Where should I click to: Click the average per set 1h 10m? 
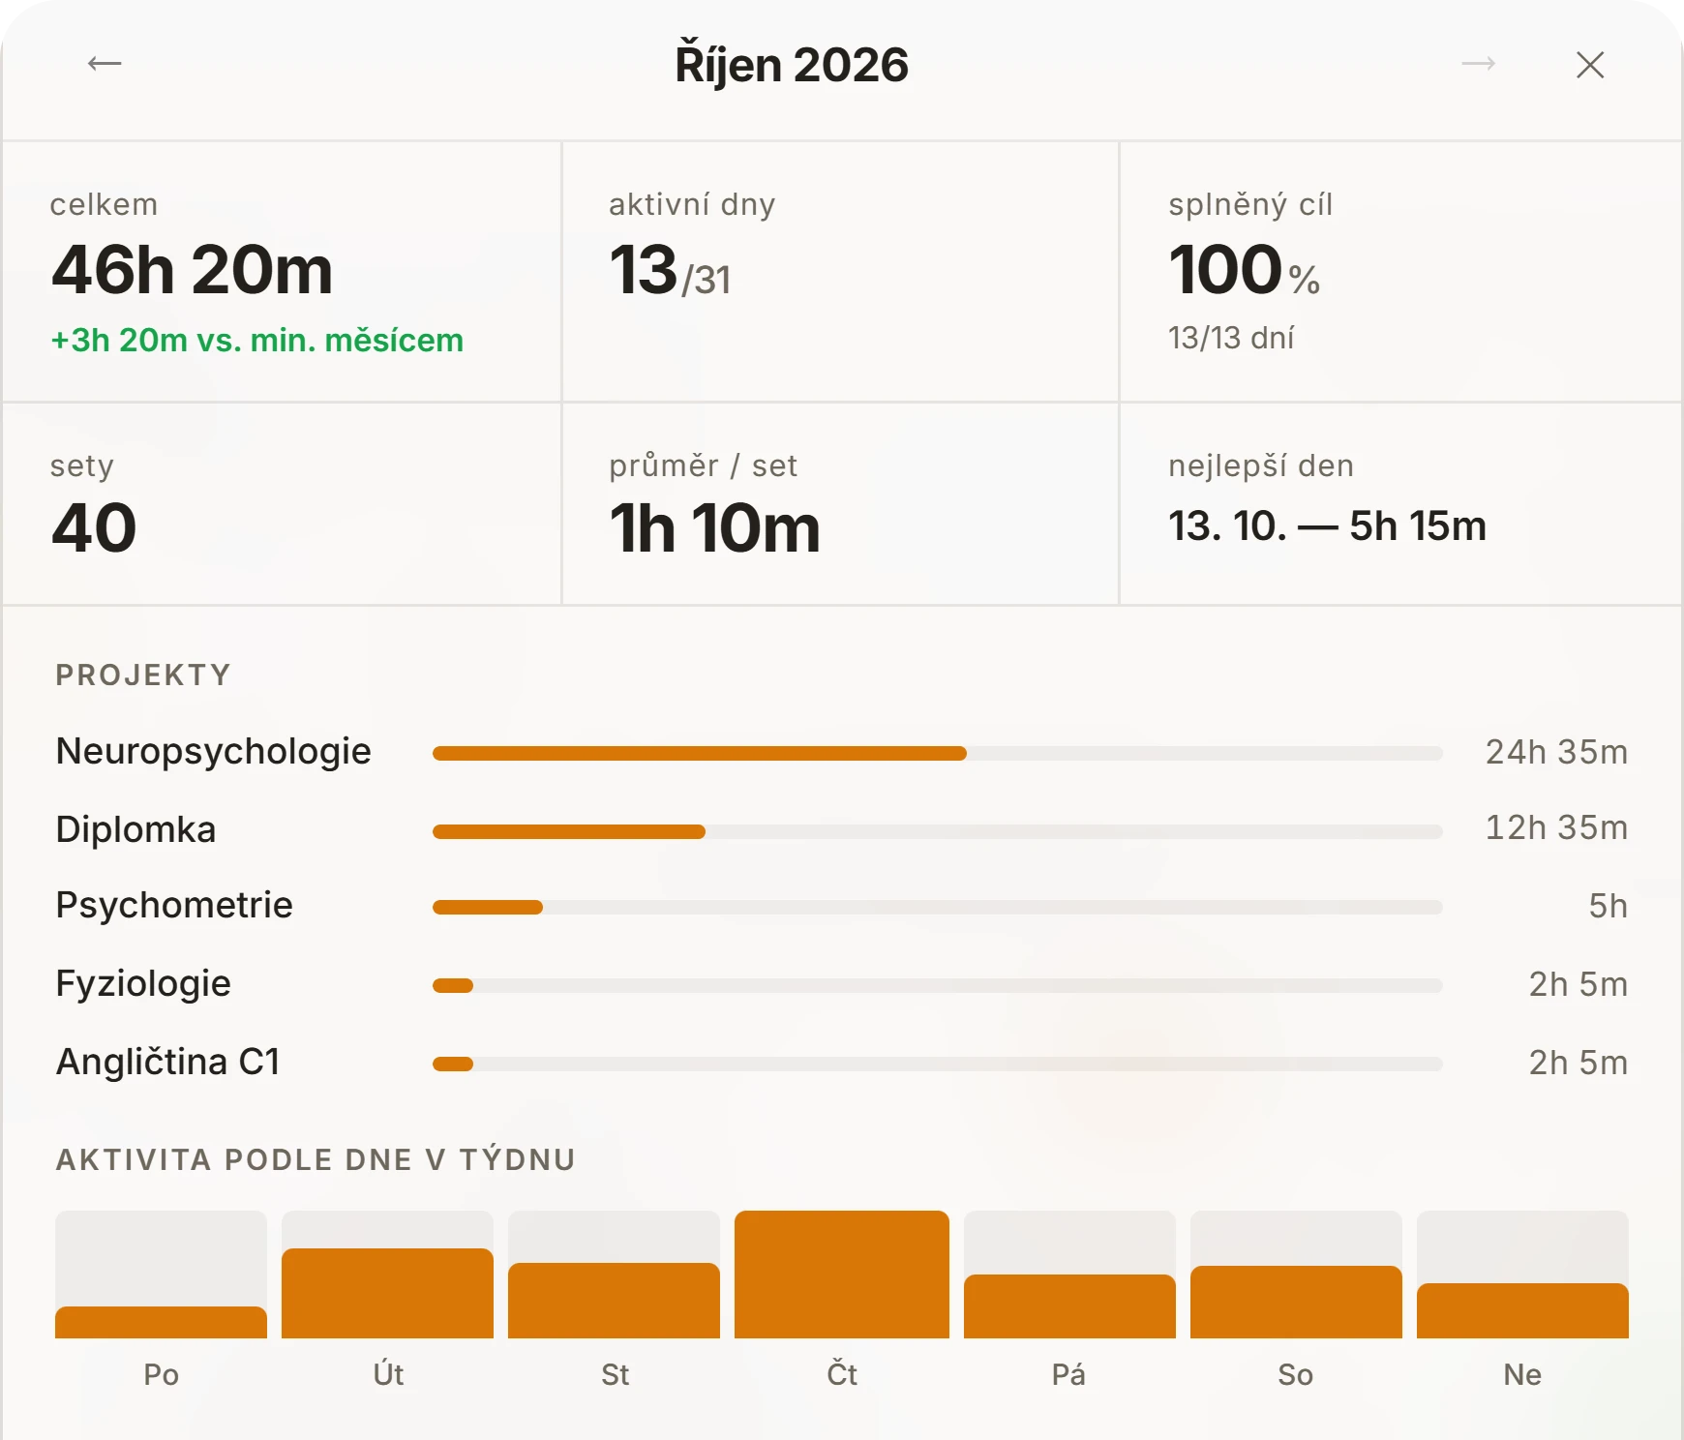pos(715,528)
